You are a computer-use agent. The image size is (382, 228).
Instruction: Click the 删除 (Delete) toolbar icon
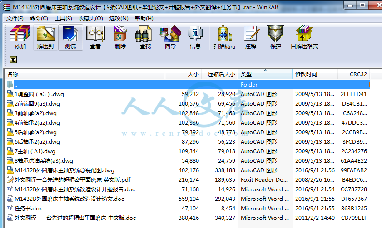click(x=120, y=38)
